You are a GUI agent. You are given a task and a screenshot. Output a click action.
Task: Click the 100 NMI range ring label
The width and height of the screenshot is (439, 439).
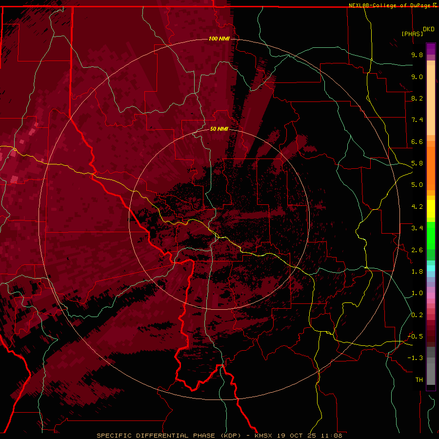(219, 39)
